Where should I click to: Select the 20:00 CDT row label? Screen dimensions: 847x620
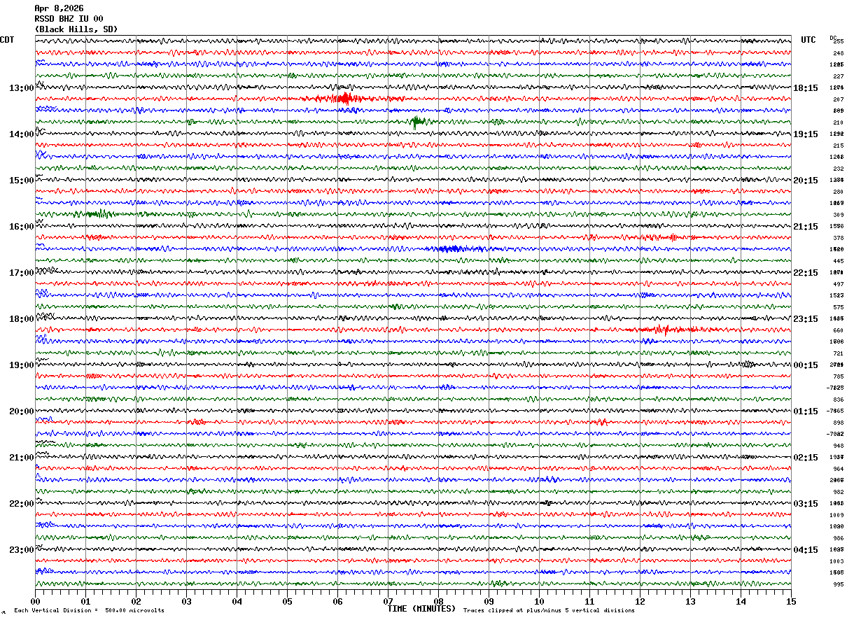point(22,411)
